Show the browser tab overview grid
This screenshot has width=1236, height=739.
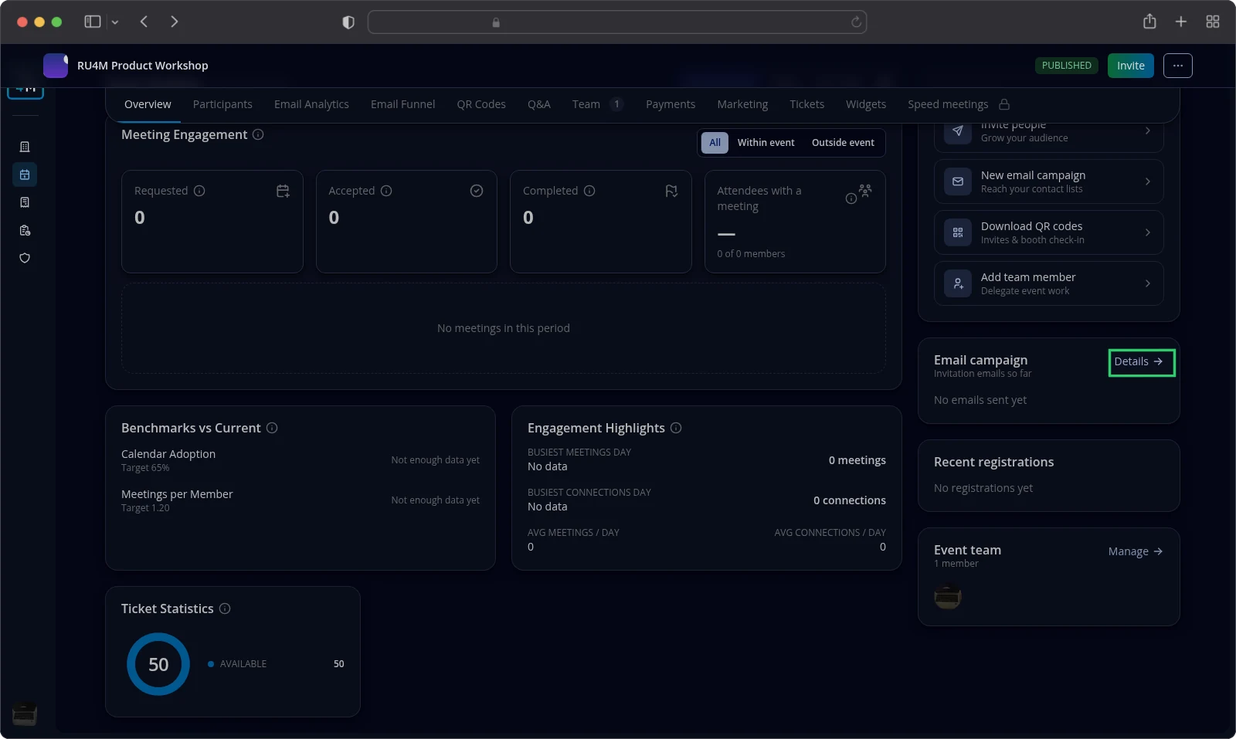pos(1213,22)
